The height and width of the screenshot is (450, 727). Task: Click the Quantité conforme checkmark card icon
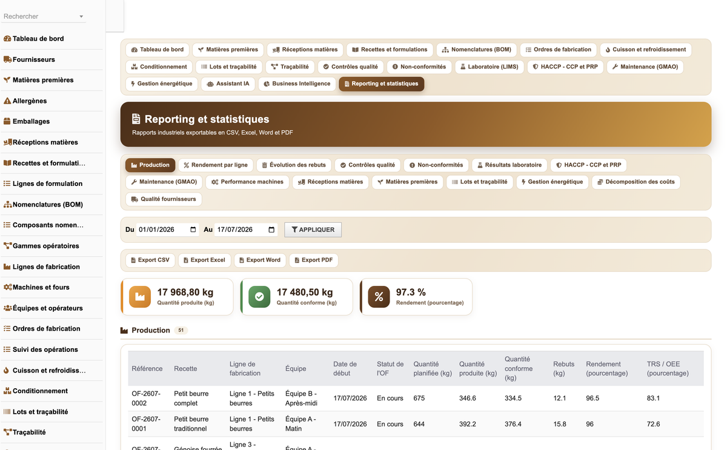tap(259, 297)
